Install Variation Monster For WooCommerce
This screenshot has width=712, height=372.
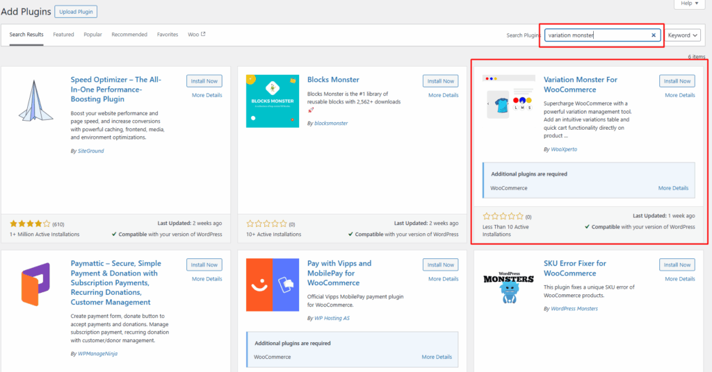pos(677,81)
